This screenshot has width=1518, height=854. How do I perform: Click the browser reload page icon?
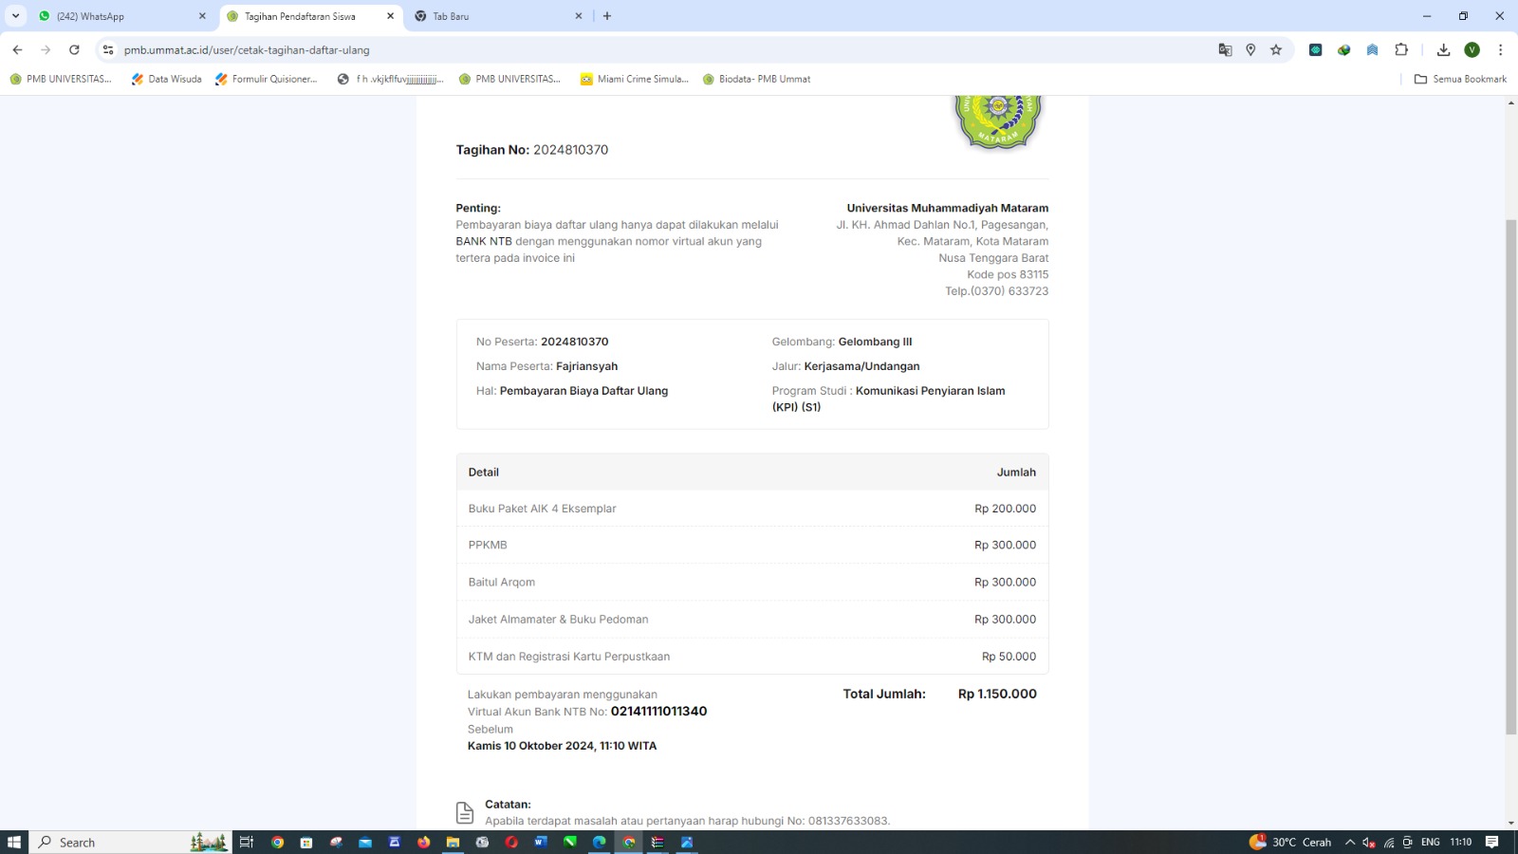[x=74, y=50]
